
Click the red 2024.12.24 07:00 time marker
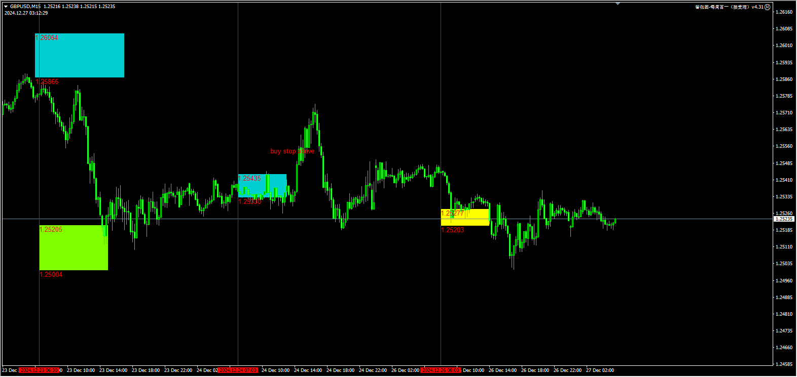point(238,370)
